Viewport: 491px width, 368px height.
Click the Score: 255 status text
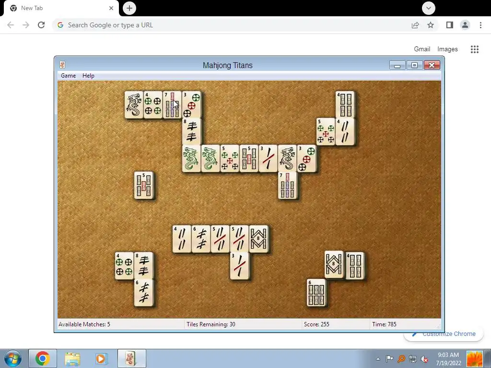point(316,324)
